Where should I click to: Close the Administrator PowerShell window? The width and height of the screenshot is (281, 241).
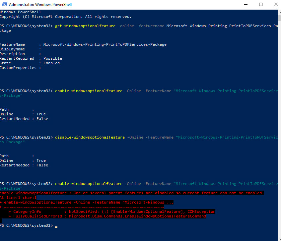(276, 5)
